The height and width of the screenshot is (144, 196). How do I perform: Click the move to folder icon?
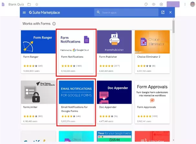tap(29, 4)
